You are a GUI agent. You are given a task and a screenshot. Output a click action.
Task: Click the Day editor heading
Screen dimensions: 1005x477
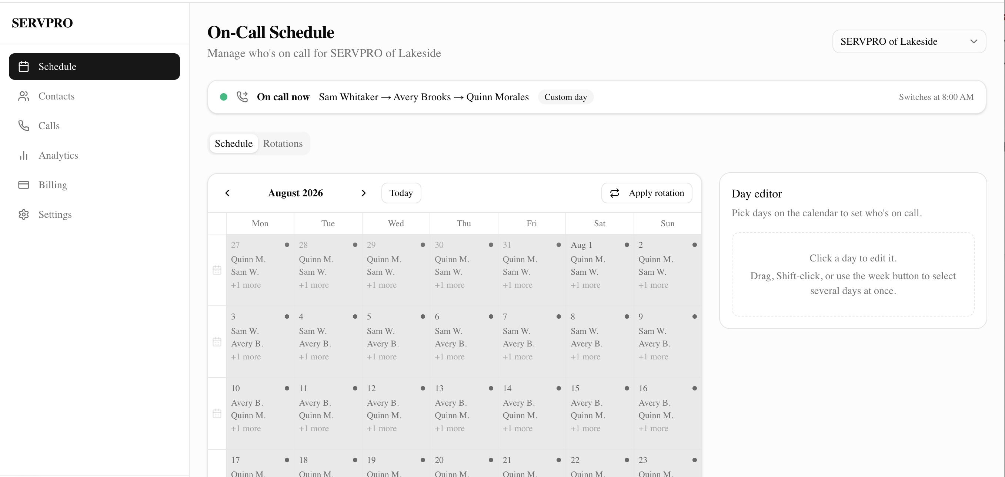pyautogui.click(x=757, y=194)
